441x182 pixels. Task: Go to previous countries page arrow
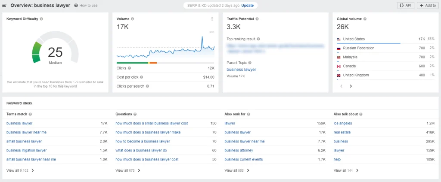(342, 86)
